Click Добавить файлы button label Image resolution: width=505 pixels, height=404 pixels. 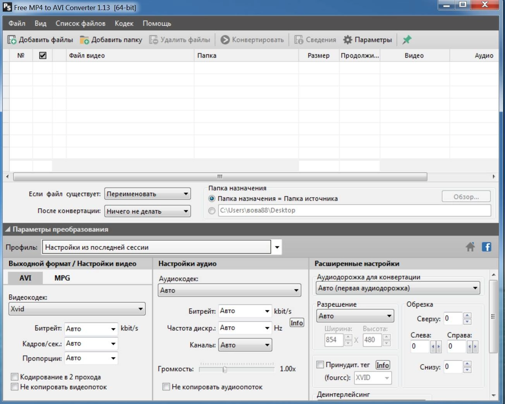tap(46, 40)
